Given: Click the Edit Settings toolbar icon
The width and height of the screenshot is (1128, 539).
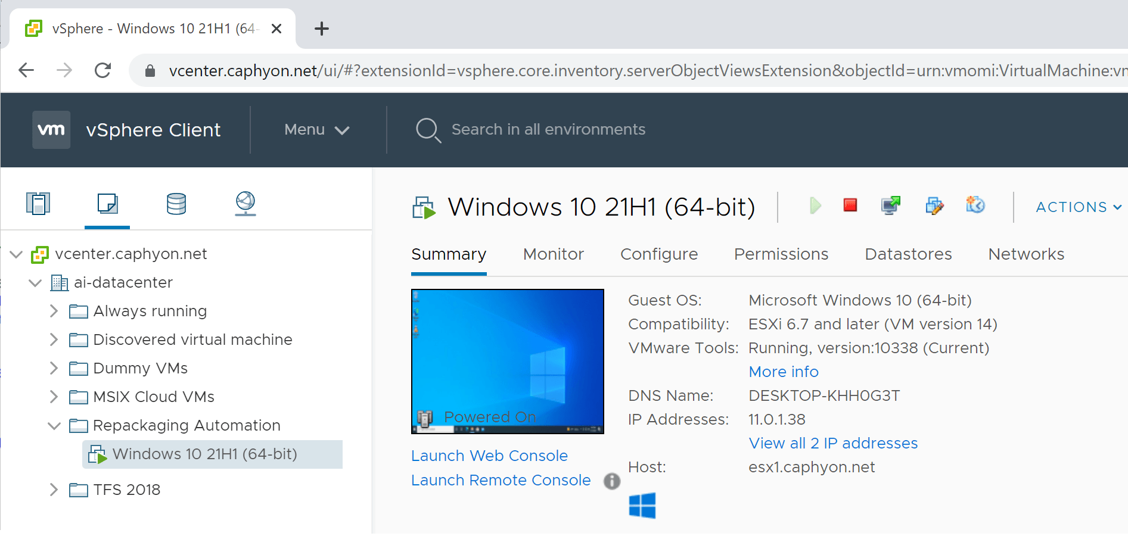Looking at the screenshot, I should click(934, 205).
